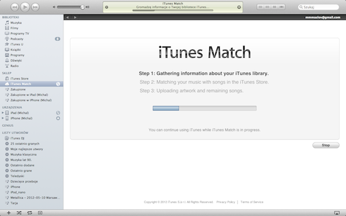The width and height of the screenshot is (346, 216).
Task: Adjust the volume slider knob
Action: (x=82, y=7)
